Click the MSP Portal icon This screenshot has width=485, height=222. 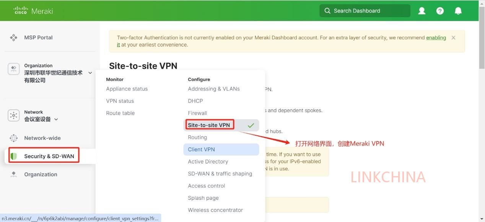tap(14, 37)
